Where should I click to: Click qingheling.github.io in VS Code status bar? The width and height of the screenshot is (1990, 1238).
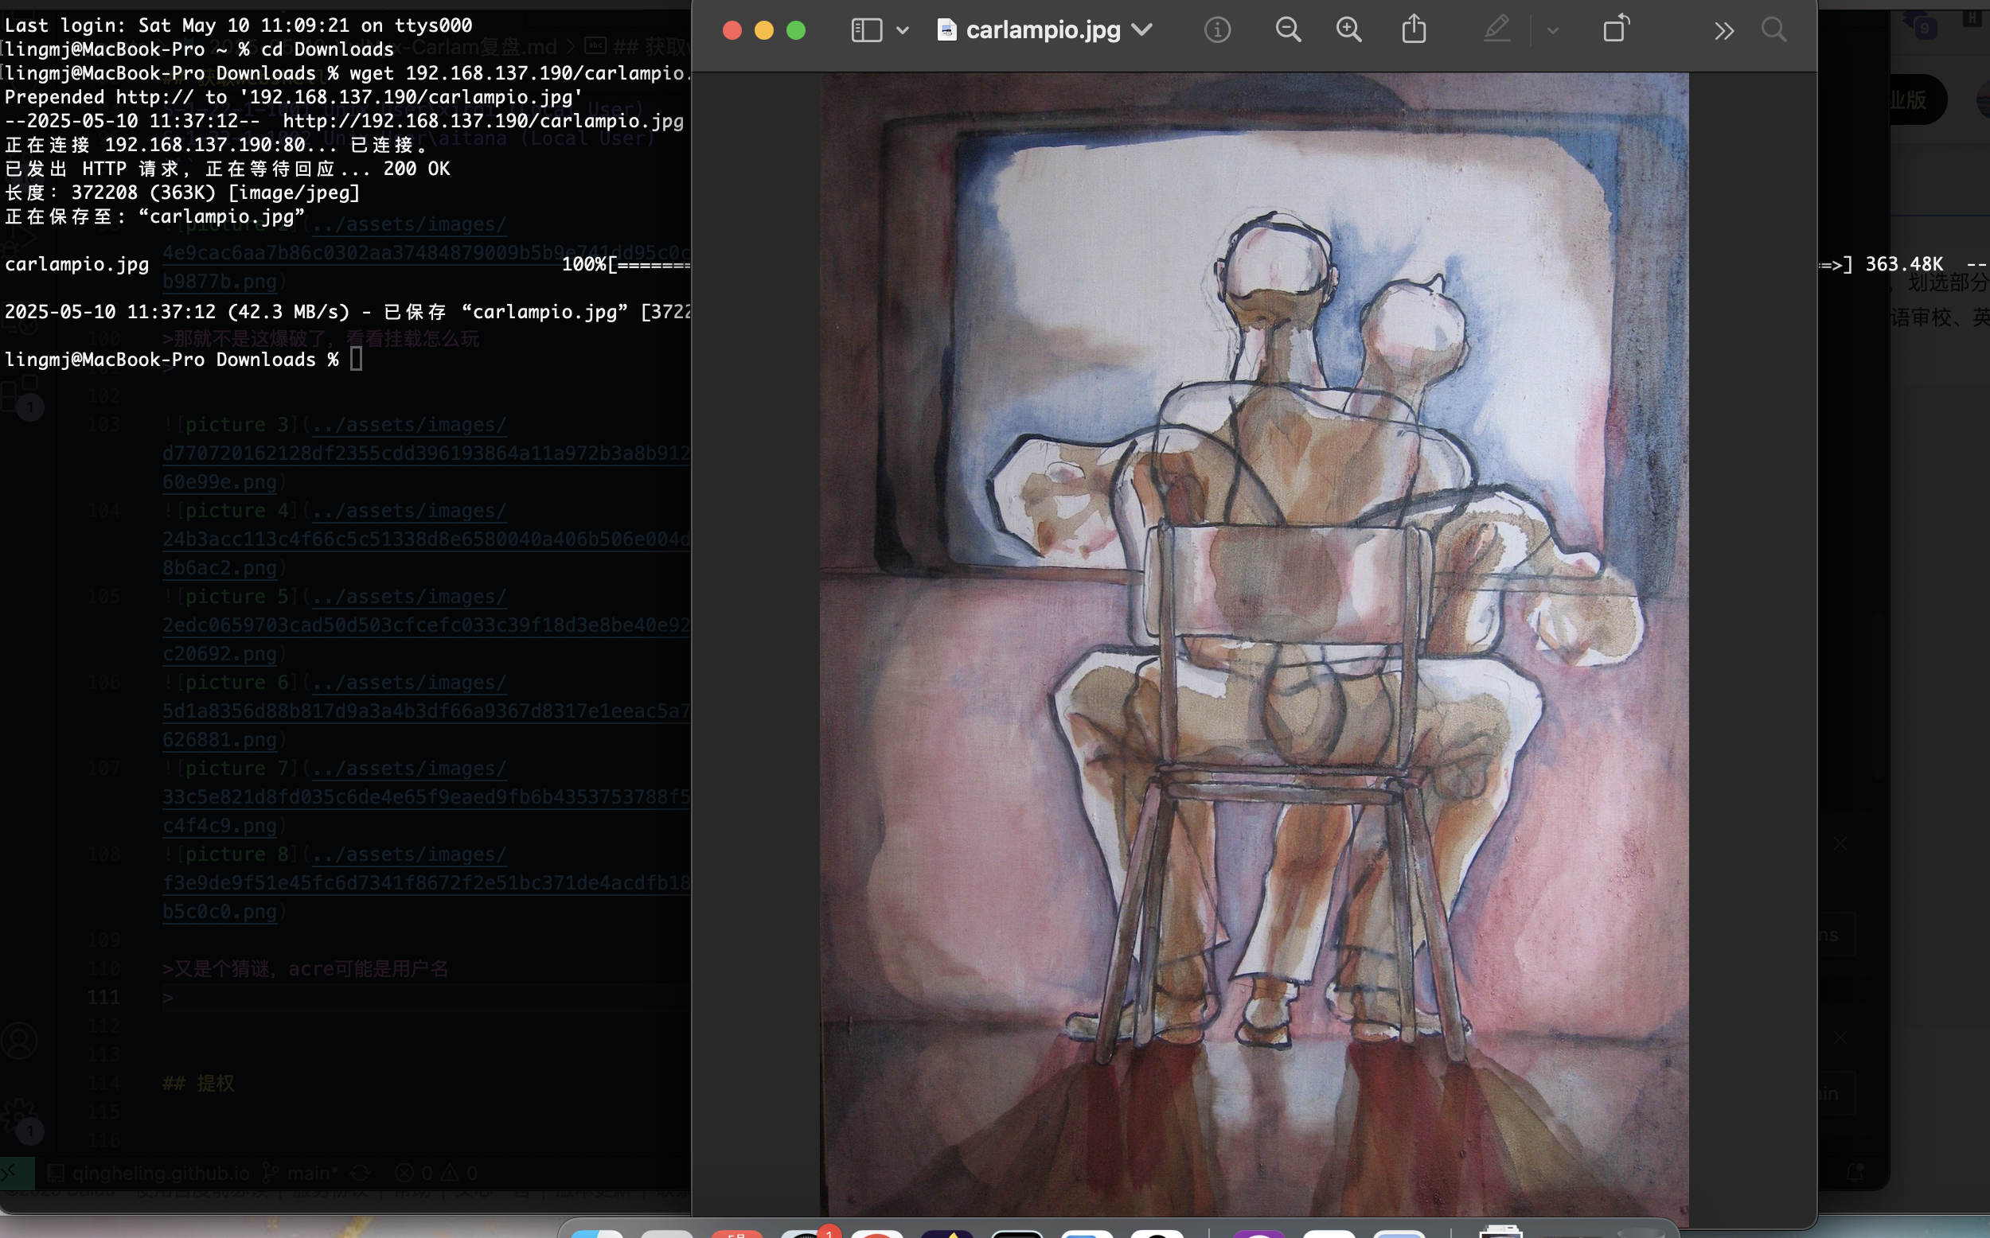click(x=148, y=1173)
